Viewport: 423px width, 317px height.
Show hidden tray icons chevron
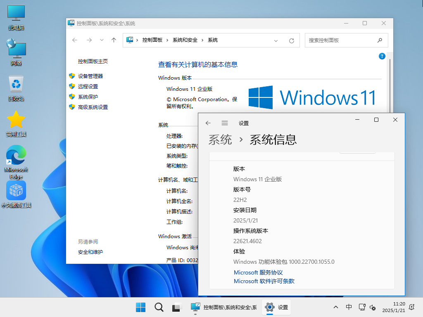(x=335, y=307)
